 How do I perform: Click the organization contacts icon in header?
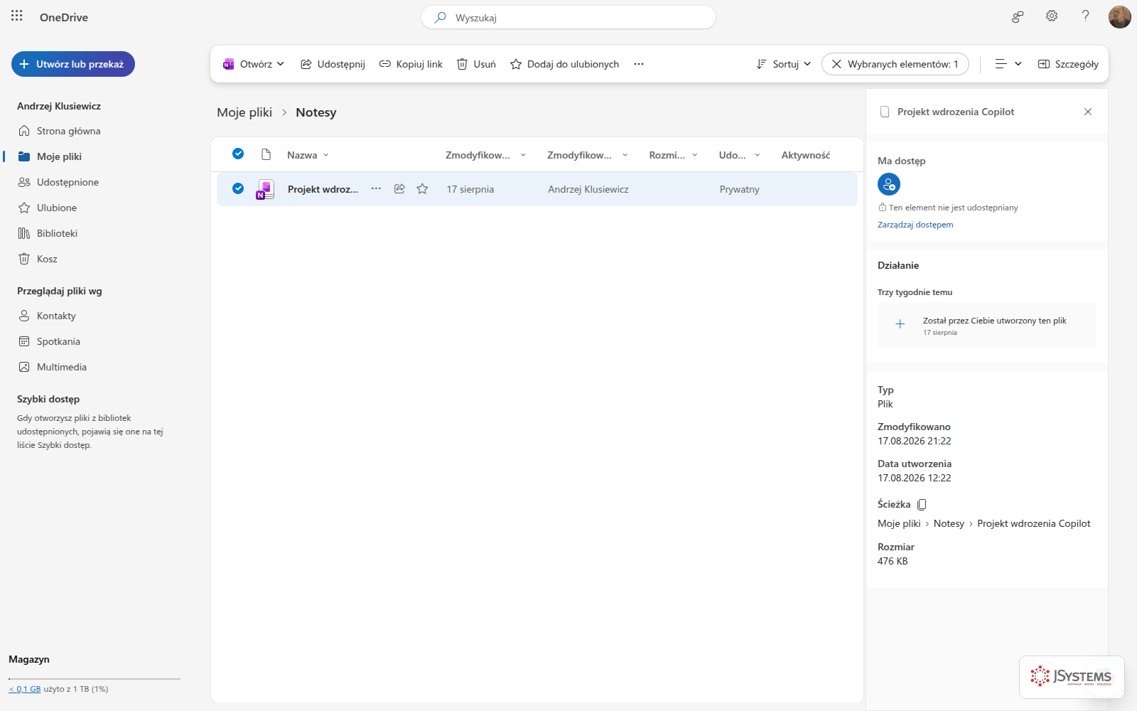(x=1018, y=16)
